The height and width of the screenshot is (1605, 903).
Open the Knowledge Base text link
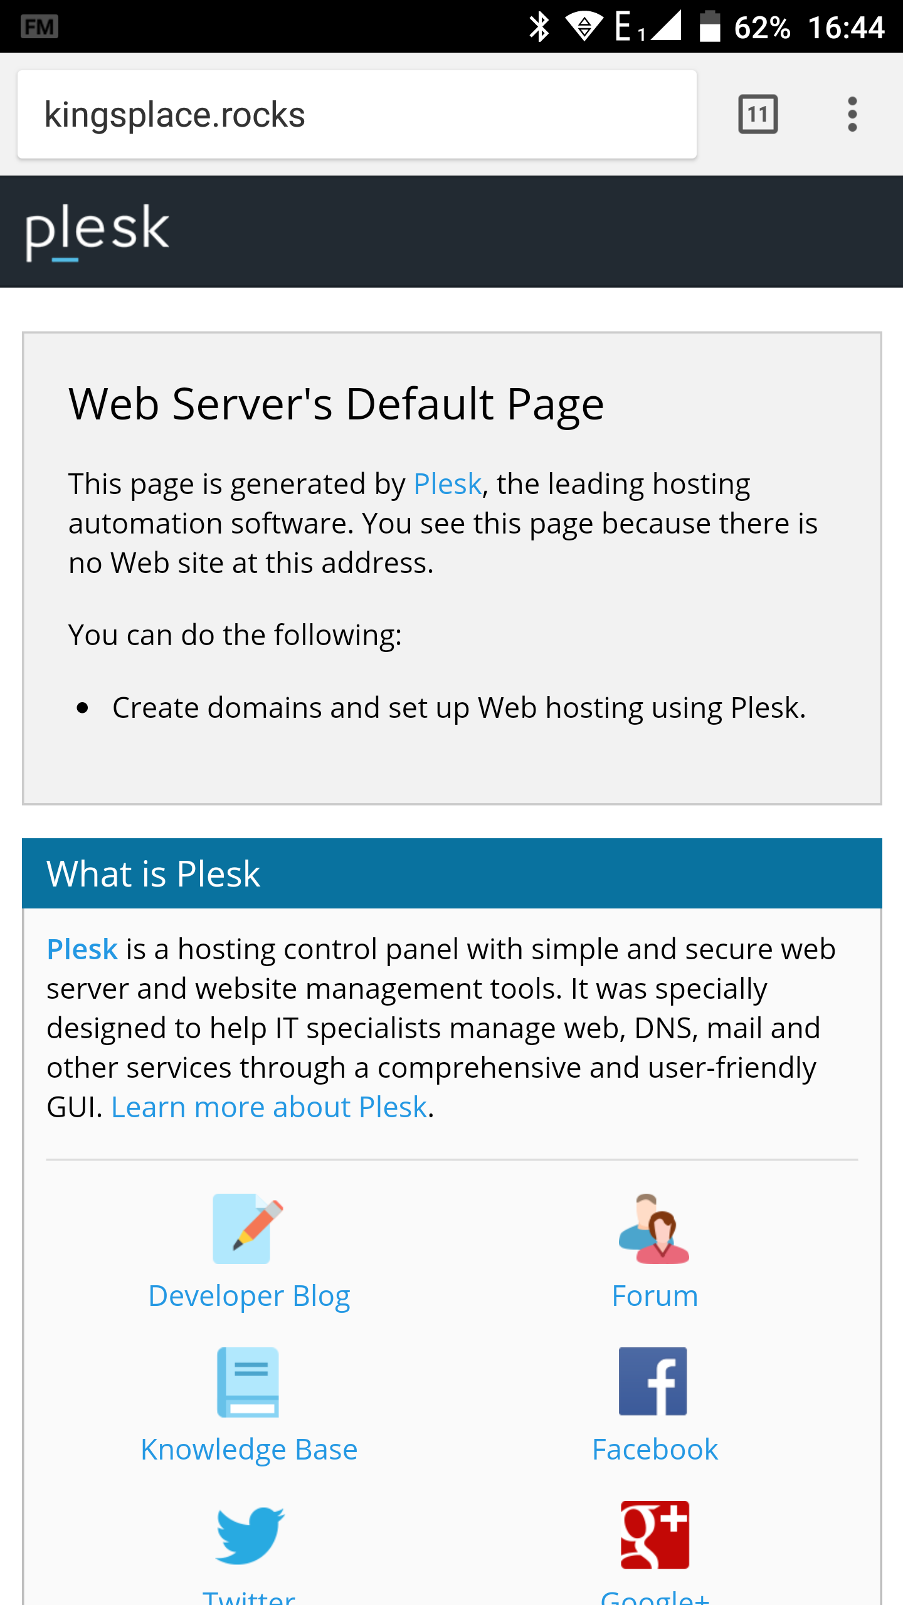point(249,1450)
